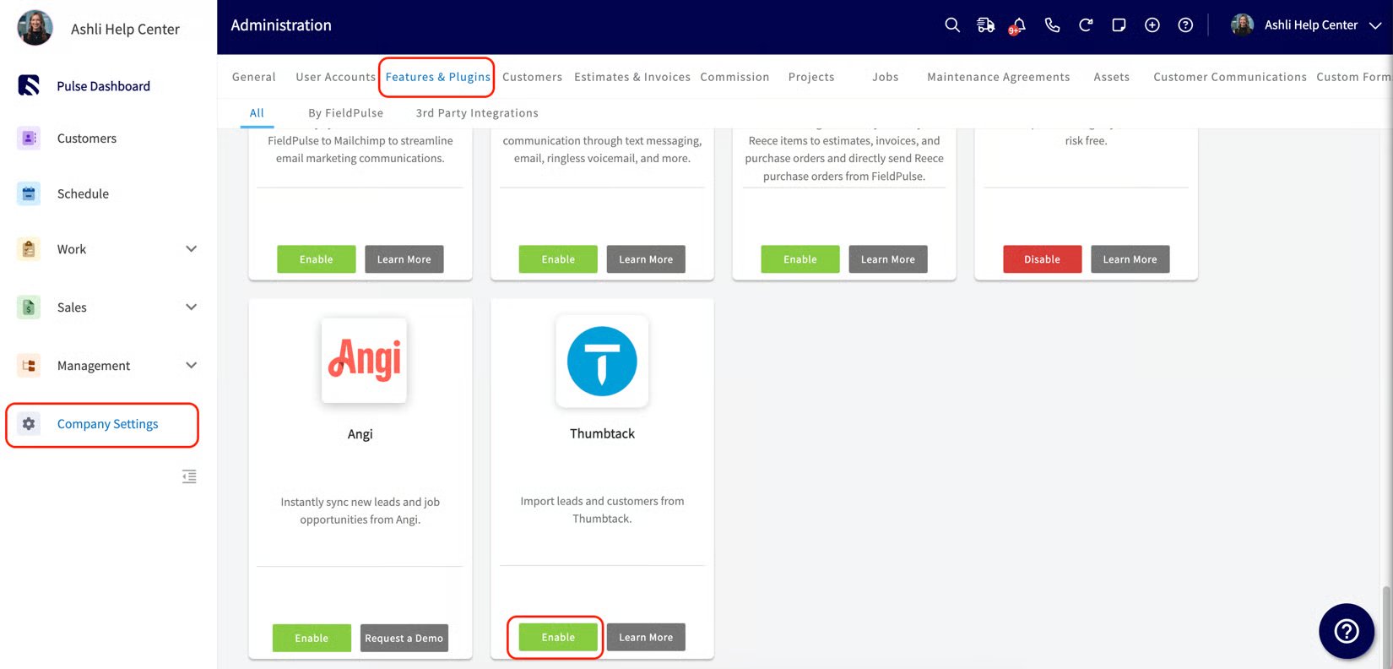1393x669 pixels.
Task: Enable the Thumbtack integration
Action: tap(558, 637)
